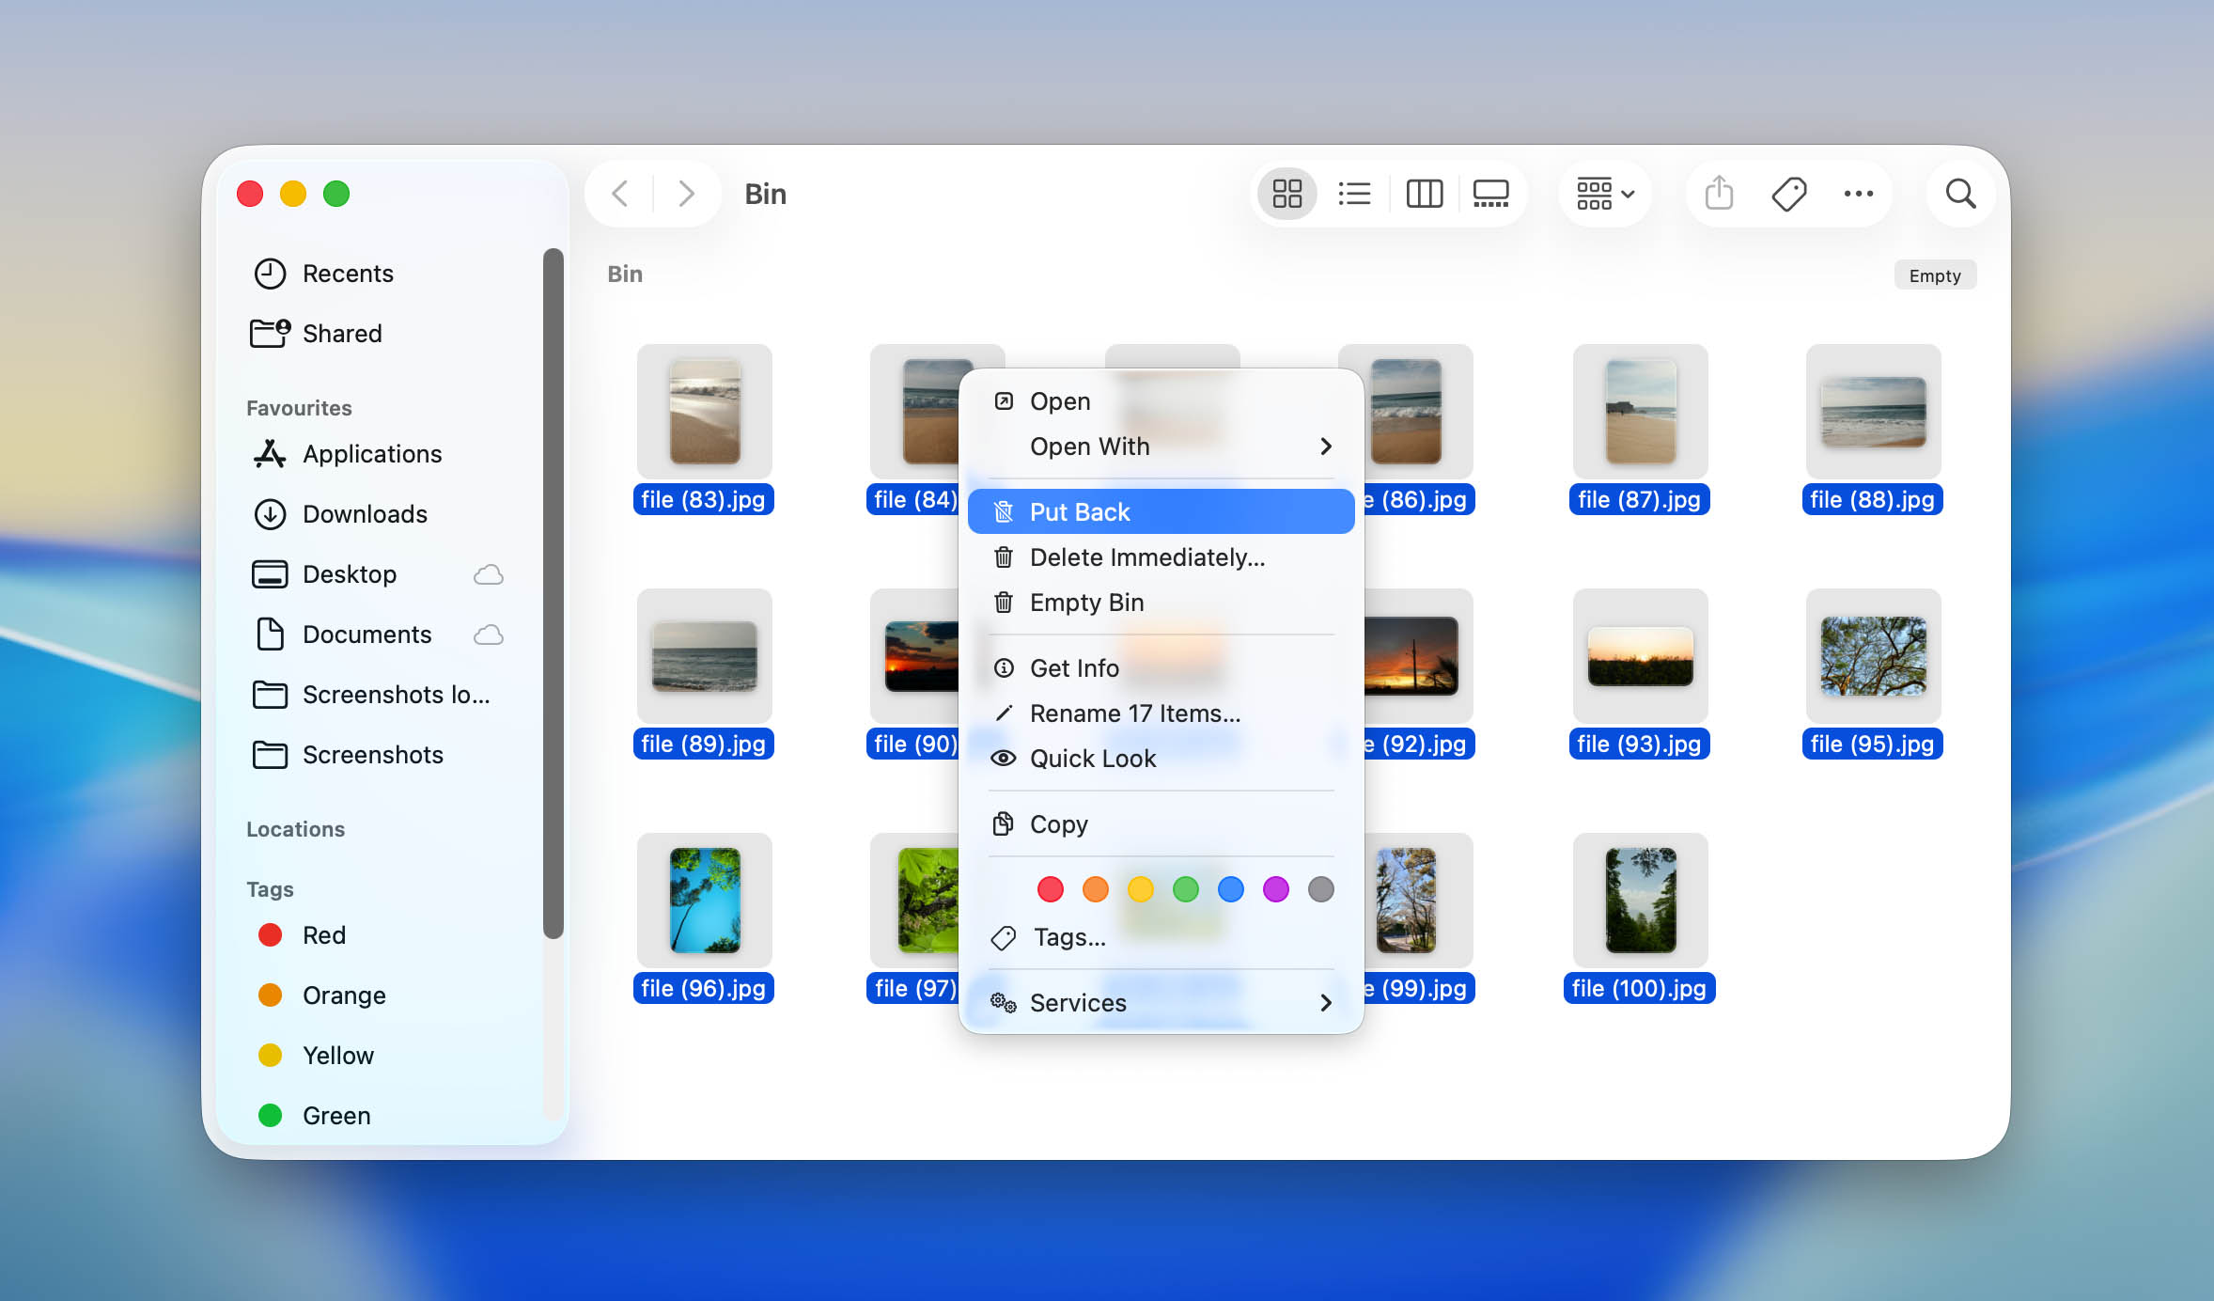
Task: Switch to list view in toolbar
Action: coord(1354,195)
